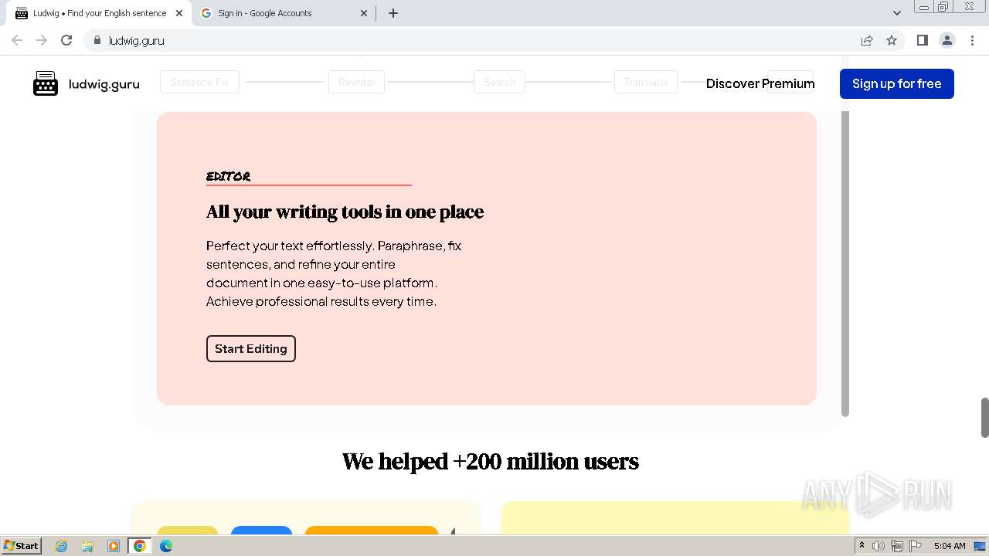
Task: Click the Start Editing button
Action: pos(250,348)
